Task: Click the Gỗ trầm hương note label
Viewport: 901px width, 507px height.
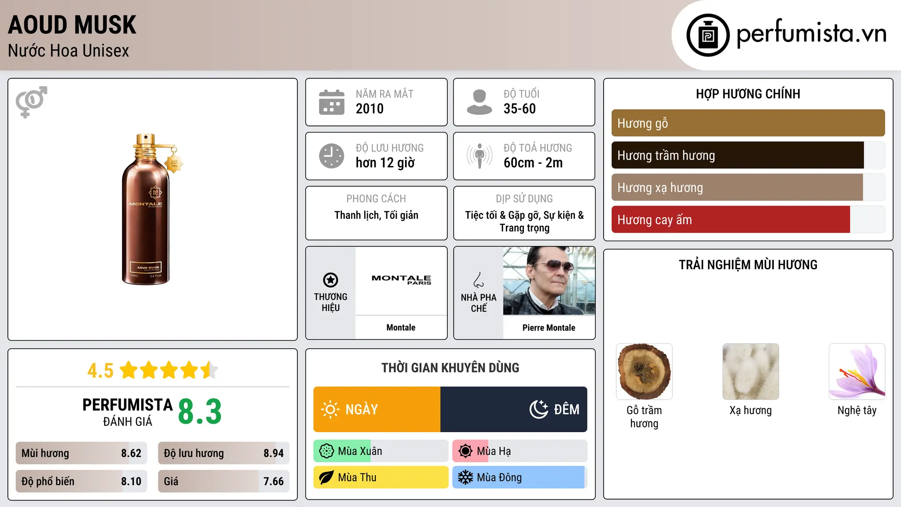Action: [644, 417]
